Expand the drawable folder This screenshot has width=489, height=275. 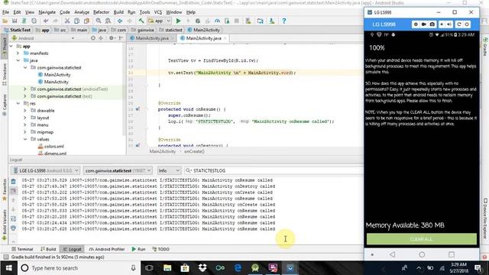25,110
